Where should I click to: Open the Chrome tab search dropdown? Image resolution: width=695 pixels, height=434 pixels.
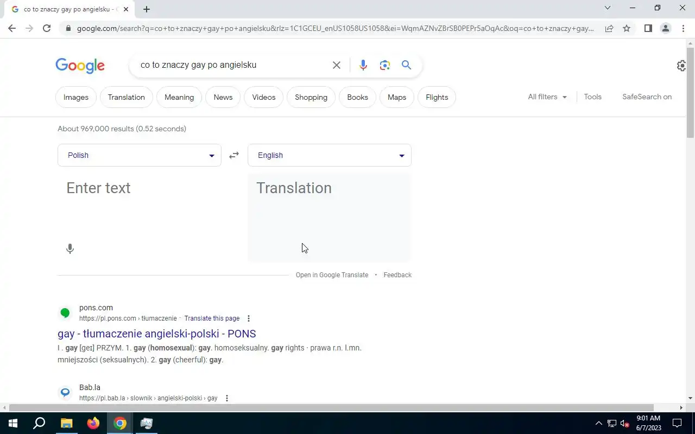(x=608, y=8)
